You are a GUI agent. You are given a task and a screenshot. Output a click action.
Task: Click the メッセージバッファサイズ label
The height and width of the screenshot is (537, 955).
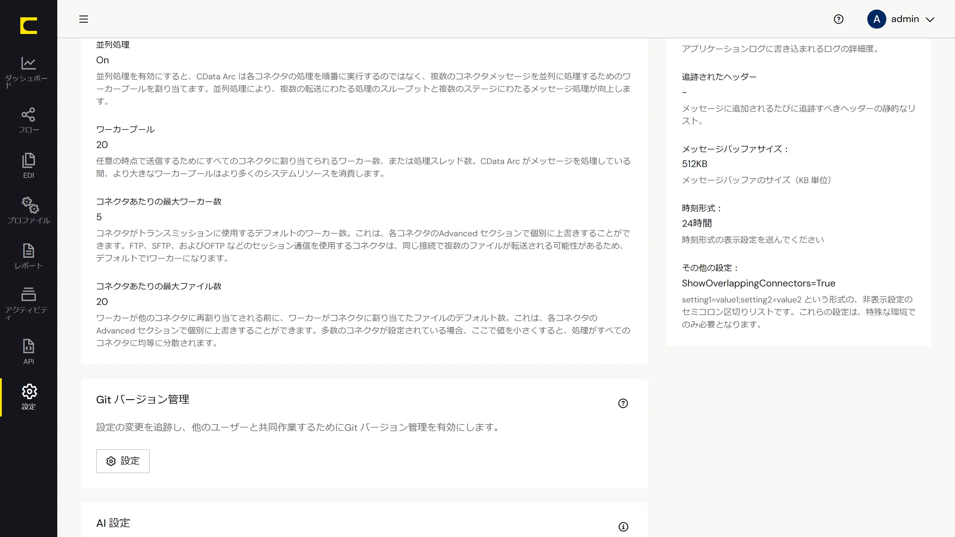pos(735,149)
